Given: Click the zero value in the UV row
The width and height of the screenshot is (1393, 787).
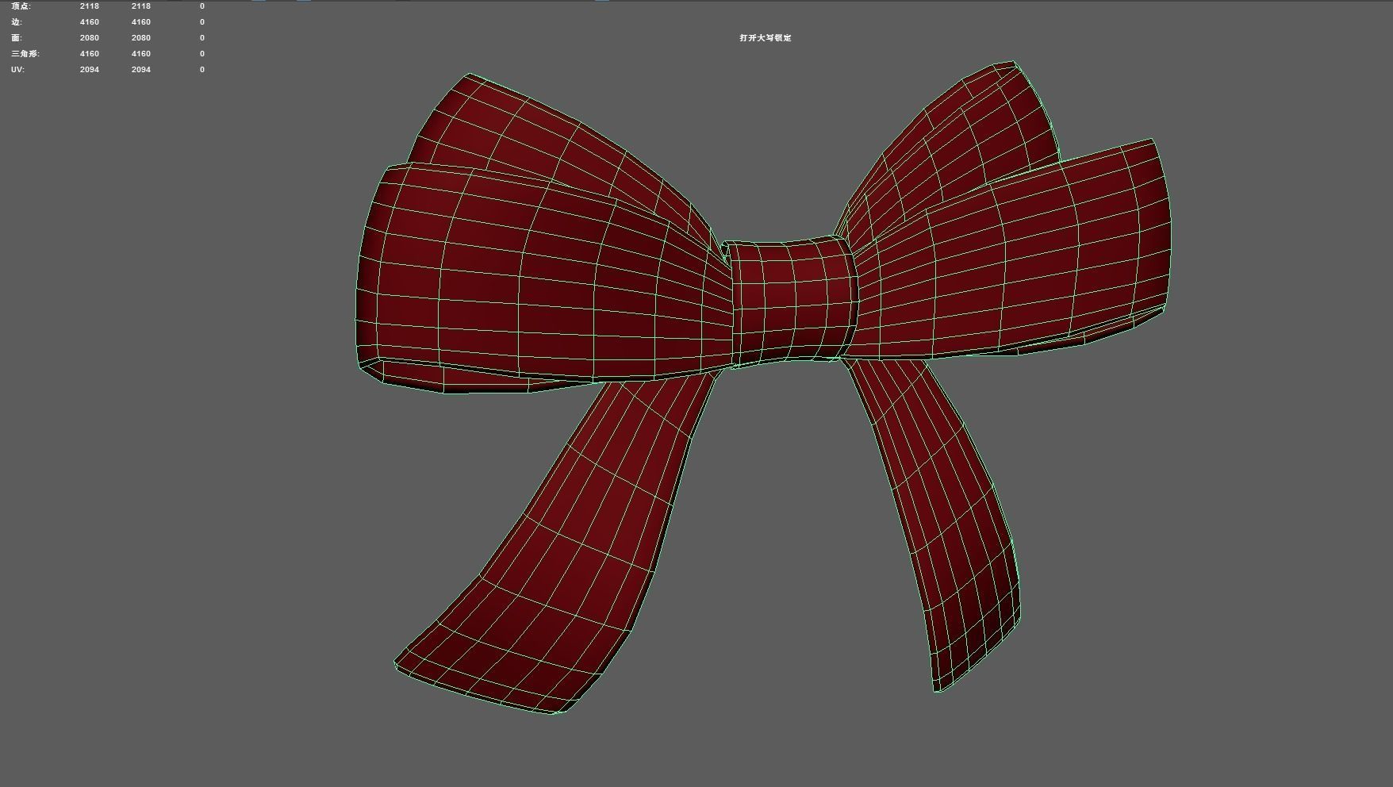Looking at the screenshot, I should [x=202, y=70].
